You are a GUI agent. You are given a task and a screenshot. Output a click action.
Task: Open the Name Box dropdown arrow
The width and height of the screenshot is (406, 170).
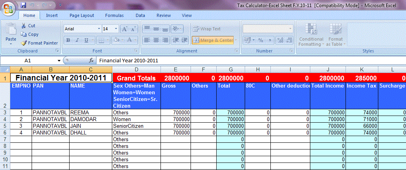pyautogui.click(x=59, y=61)
